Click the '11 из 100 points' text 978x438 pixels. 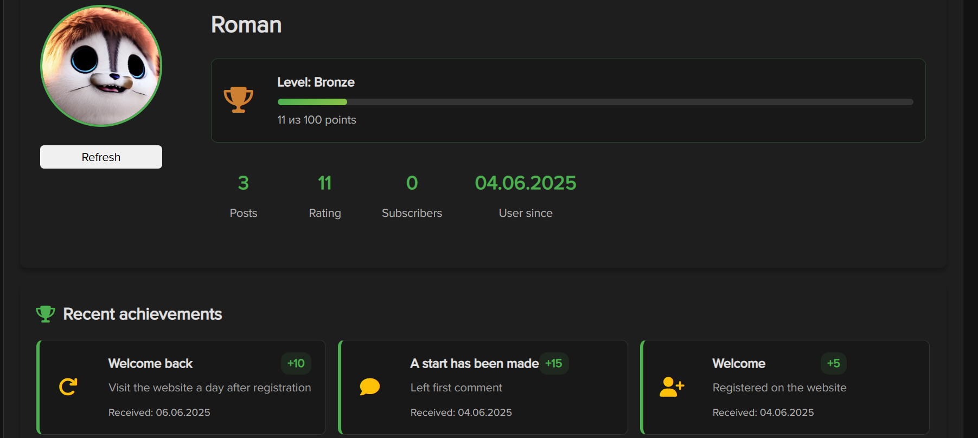coord(317,120)
